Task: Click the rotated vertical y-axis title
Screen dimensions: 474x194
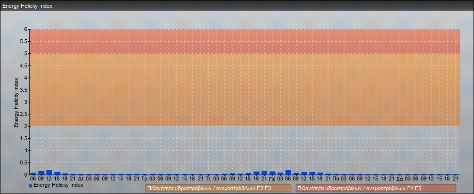Action: click(x=16, y=102)
